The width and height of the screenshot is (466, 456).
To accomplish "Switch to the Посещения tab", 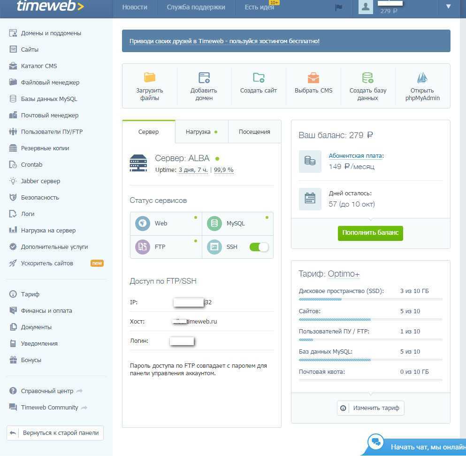I will tap(254, 132).
